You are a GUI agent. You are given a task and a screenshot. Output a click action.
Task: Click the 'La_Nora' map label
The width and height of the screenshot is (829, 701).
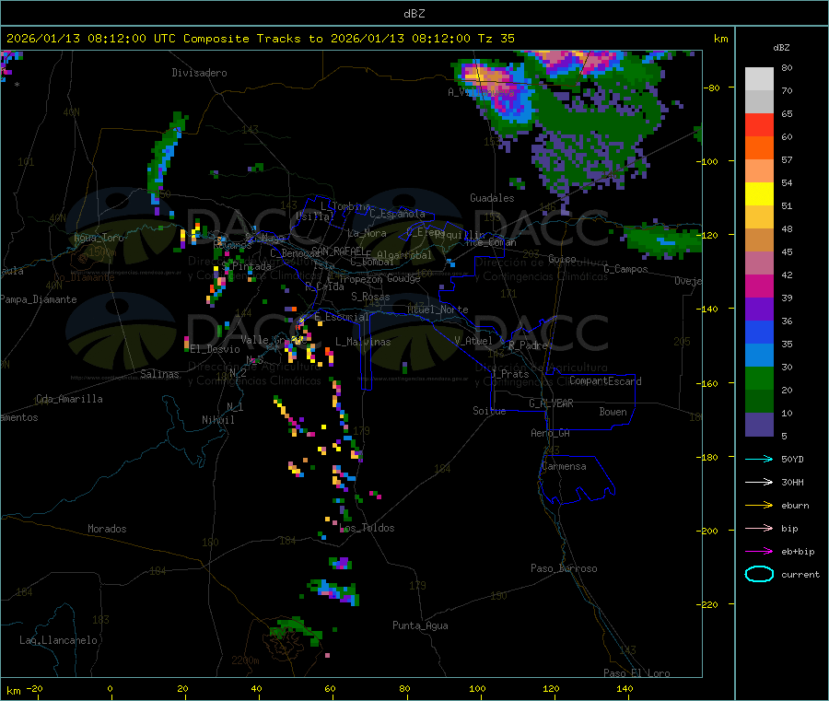367,233
